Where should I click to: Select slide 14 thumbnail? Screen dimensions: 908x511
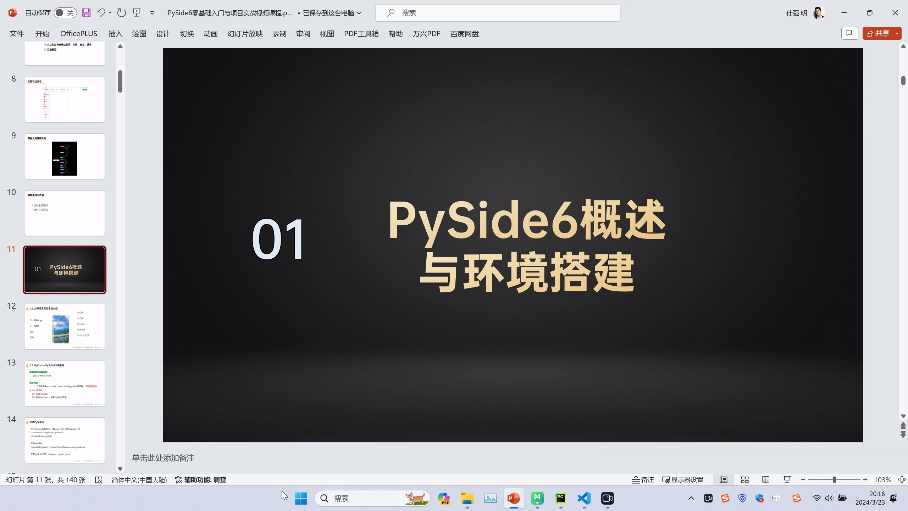(65, 440)
